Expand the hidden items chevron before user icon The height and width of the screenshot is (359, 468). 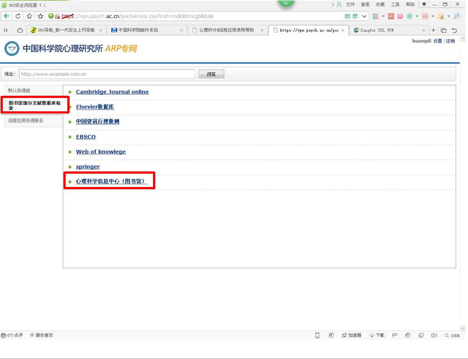tap(332, 4)
